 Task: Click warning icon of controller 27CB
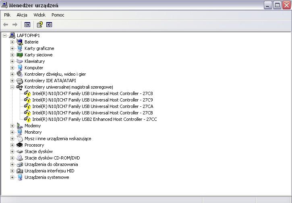tap(27, 113)
